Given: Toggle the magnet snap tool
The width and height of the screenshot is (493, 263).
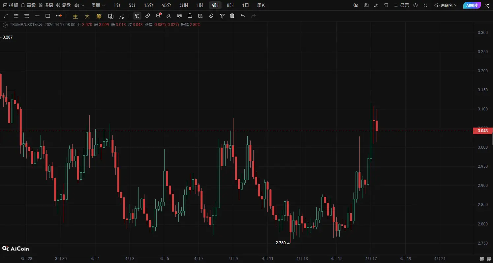Looking at the screenshot, I should 211,16.
